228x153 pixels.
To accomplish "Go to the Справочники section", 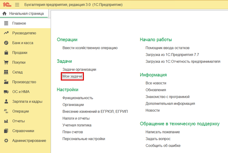I will (23, 131).
